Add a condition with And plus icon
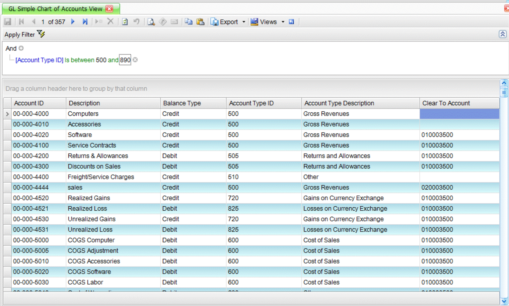Screen dimensions: 509x306 (21, 48)
